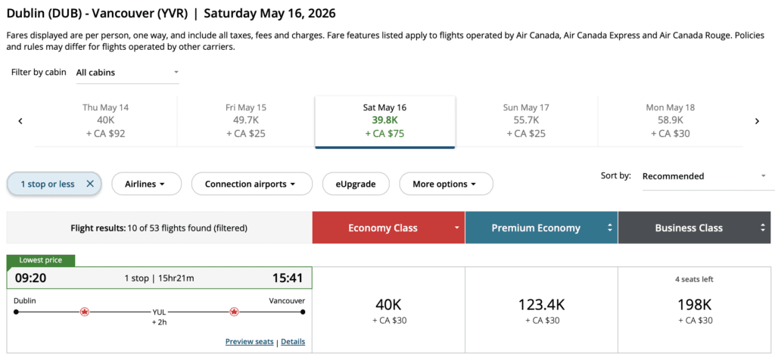The image size is (775, 357).
Task: Go to previous dates with left arrow
Action: point(20,121)
